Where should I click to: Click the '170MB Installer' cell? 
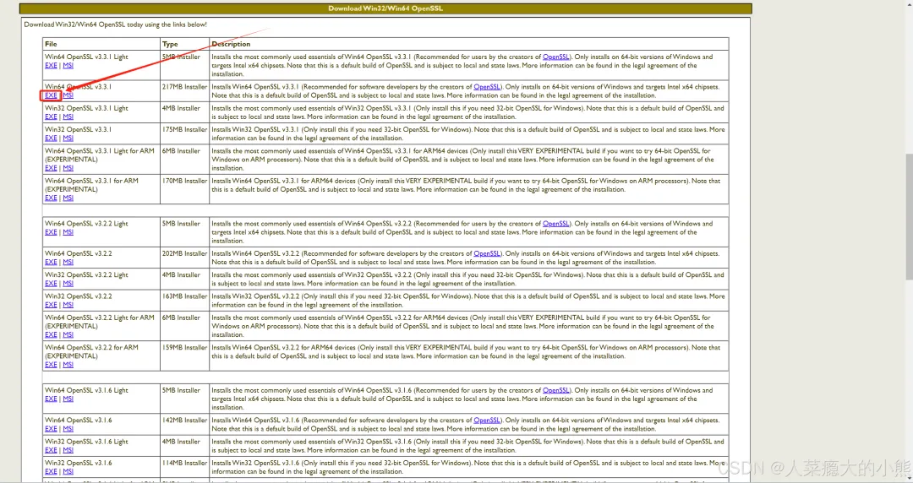click(184, 189)
